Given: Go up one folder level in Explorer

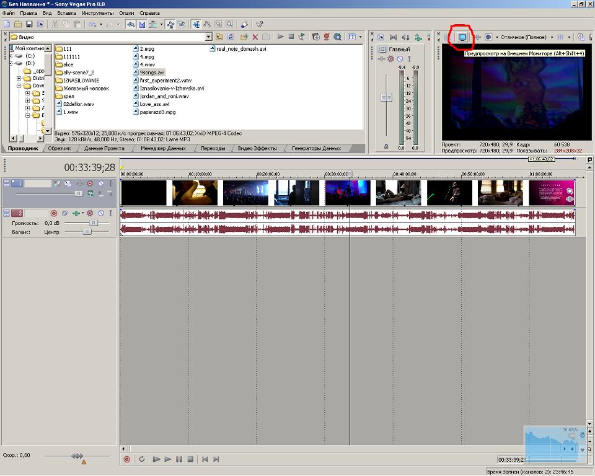Looking at the screenshot, I should click(x=219, y=37).
